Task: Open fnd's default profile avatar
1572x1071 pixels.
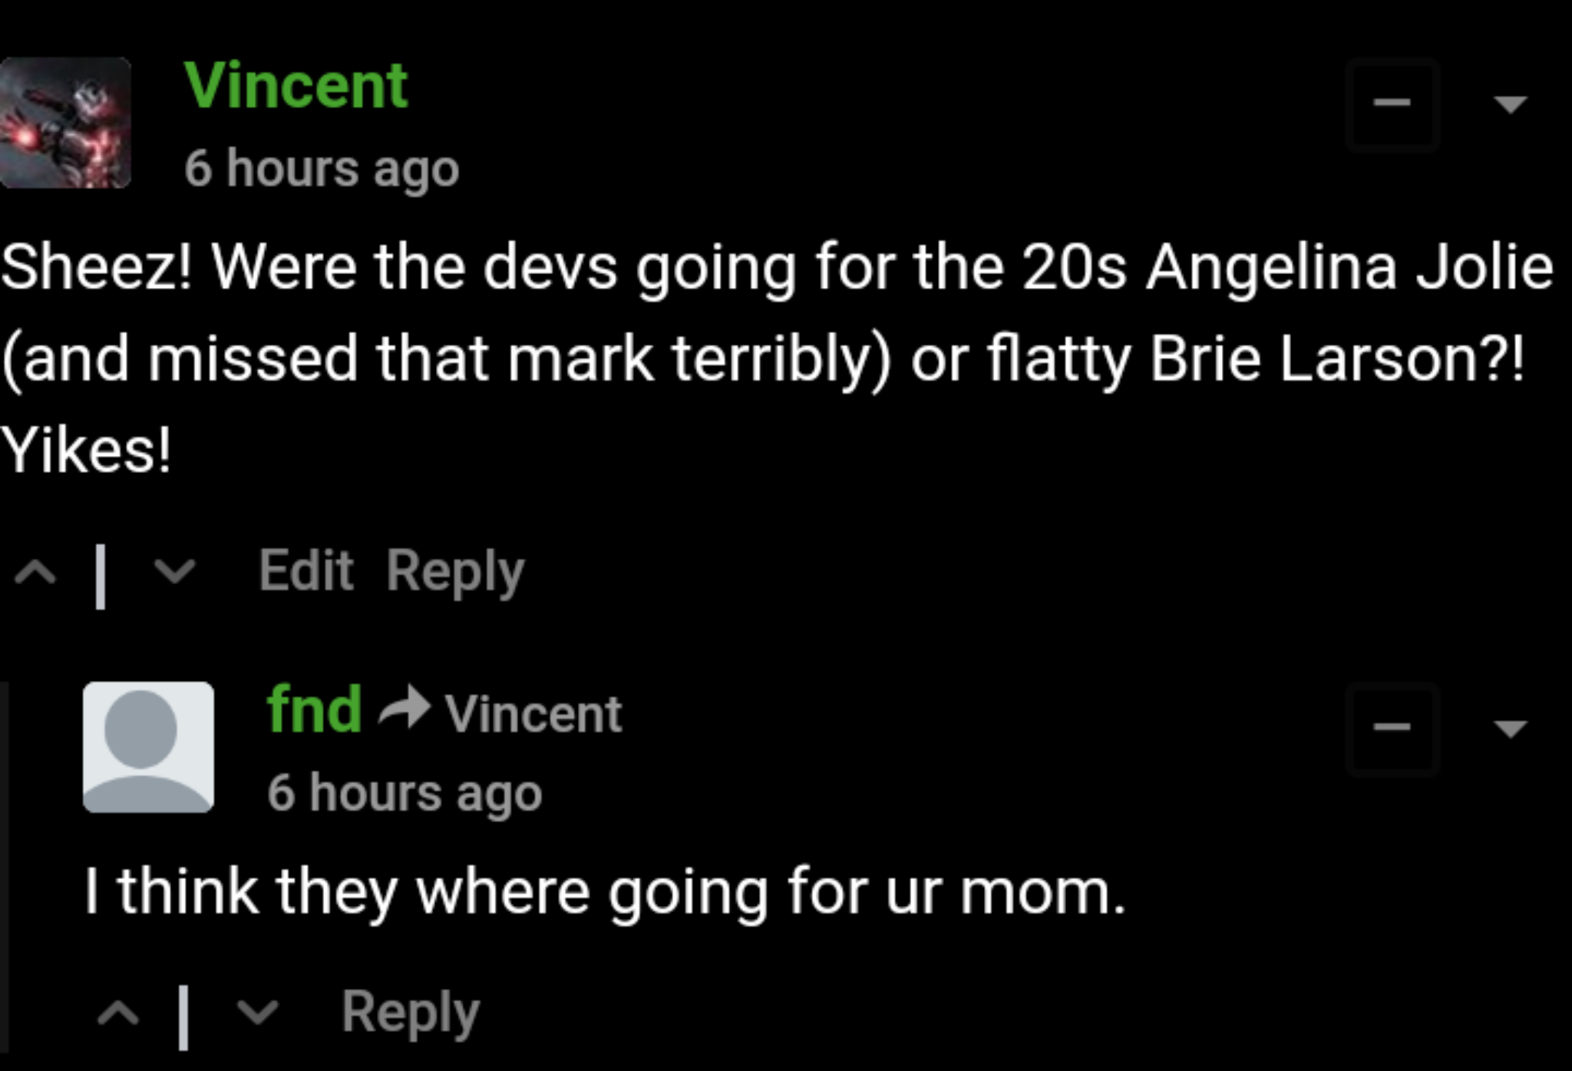Action: pos(148,747)
